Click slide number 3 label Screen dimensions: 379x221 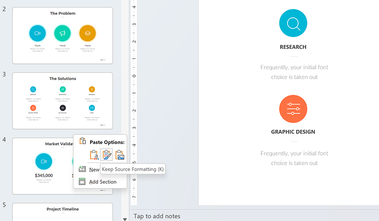click(4, 74)
